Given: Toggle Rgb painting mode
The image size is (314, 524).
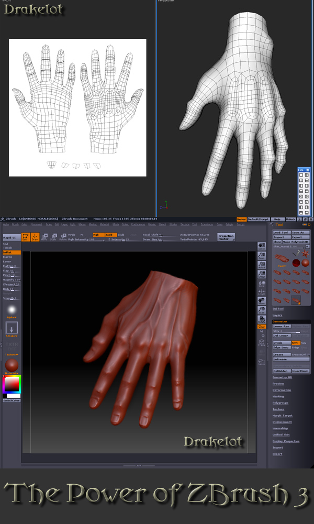Looking at the screenshot, I should click(98, 235).
